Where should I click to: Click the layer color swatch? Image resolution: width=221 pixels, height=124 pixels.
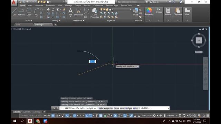coord(110,9)
